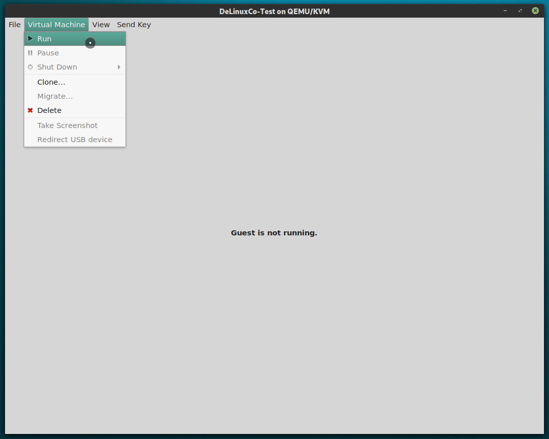The height and width of the screenshot is (439, 549).
Task: Expand the Shut Down submenu arrow
Action: point(119,67)
